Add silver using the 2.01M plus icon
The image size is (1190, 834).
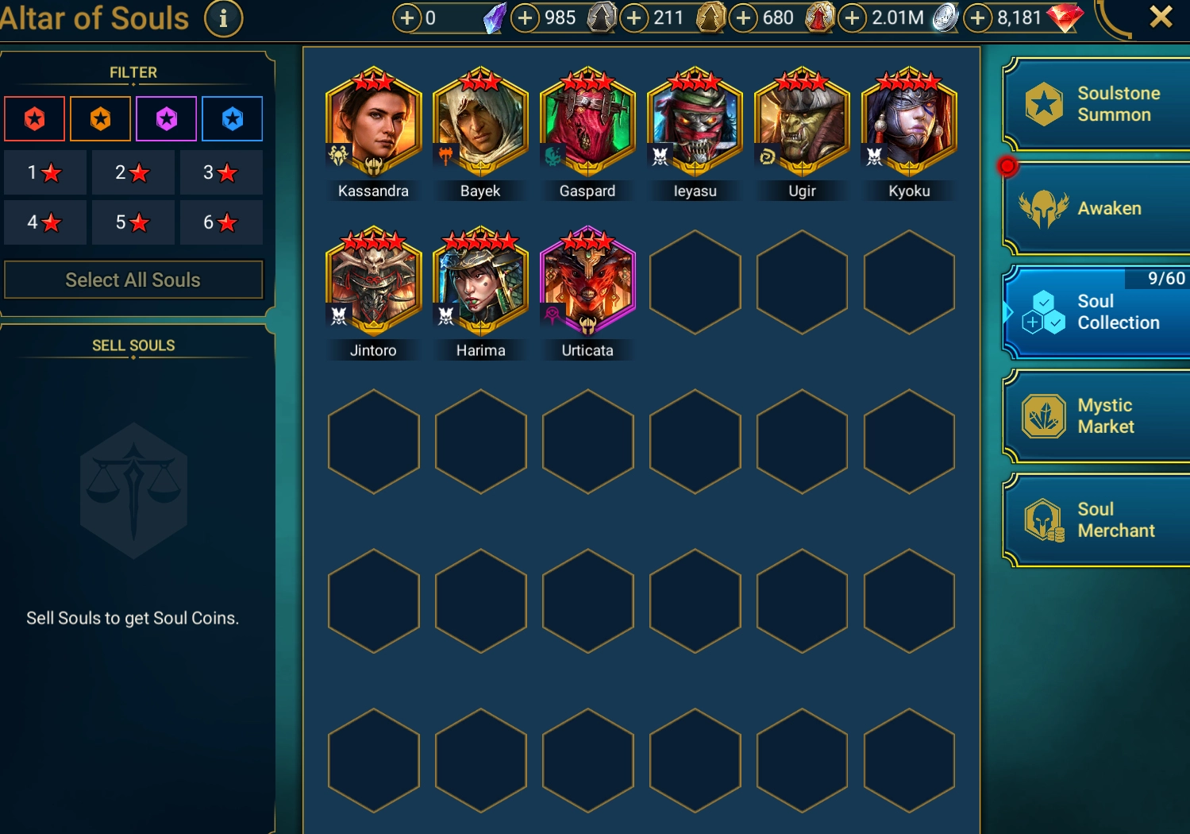tap(852, 17)
